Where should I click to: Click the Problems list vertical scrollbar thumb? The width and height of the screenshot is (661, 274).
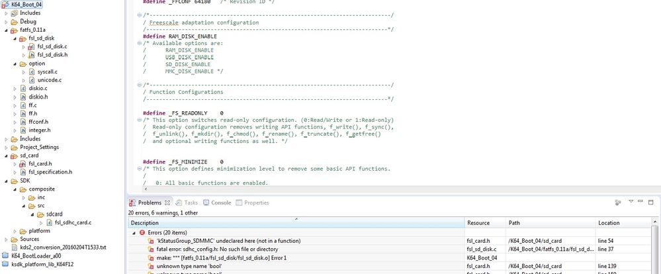(654, 249)
